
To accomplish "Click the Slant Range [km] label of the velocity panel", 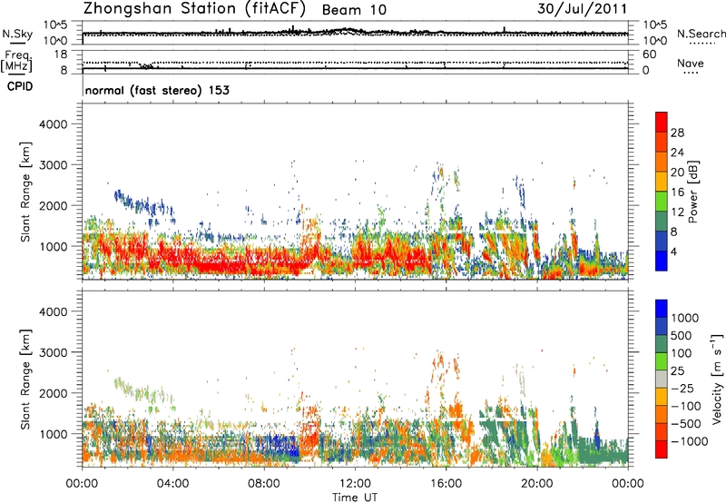I will pos(25,379).
